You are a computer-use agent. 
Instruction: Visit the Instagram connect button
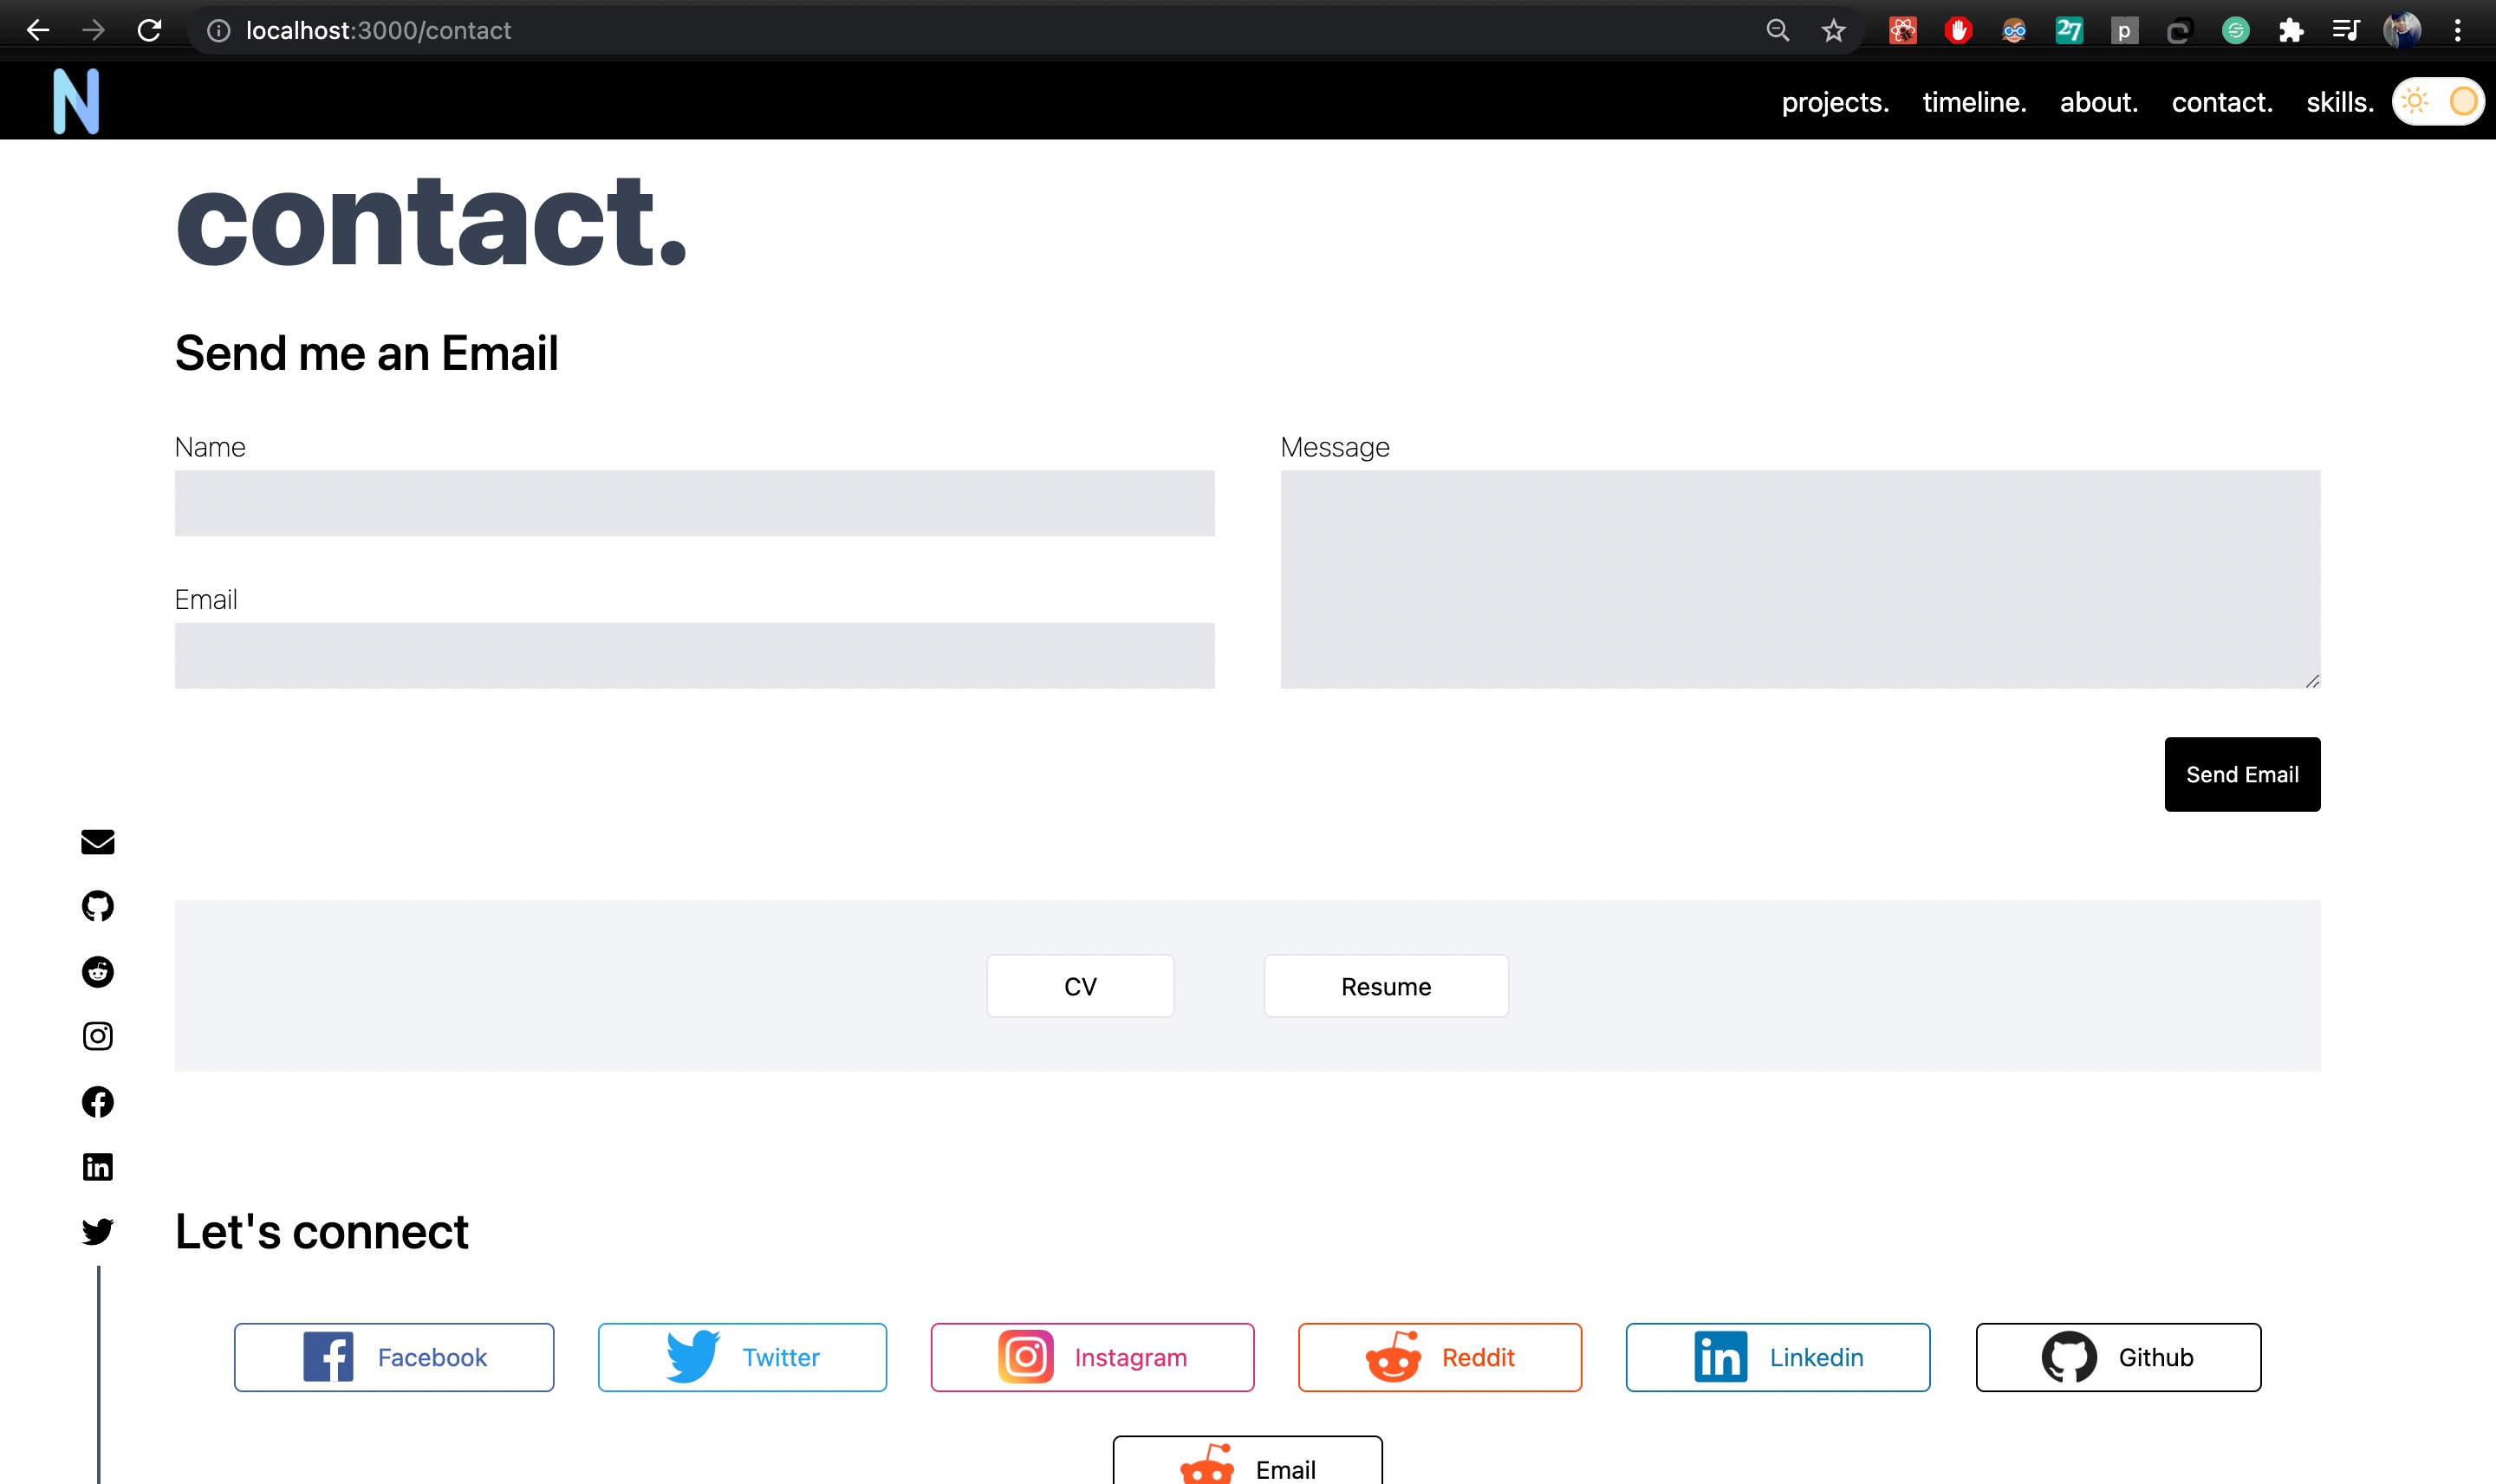click(1091, 1357)
